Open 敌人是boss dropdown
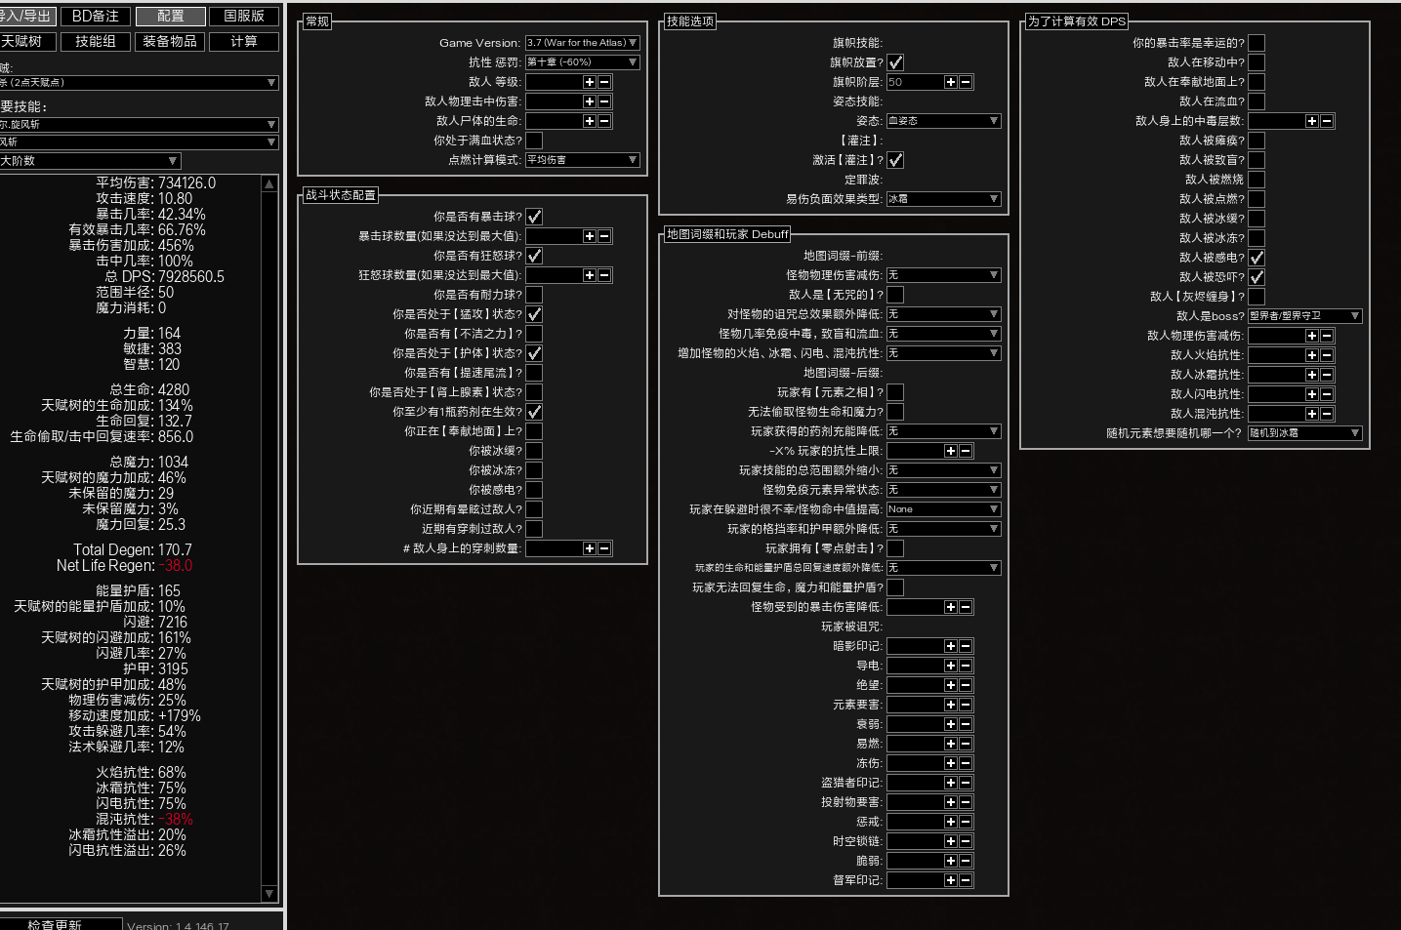This screenshot has width=1401, height=930. point(1304,316)
